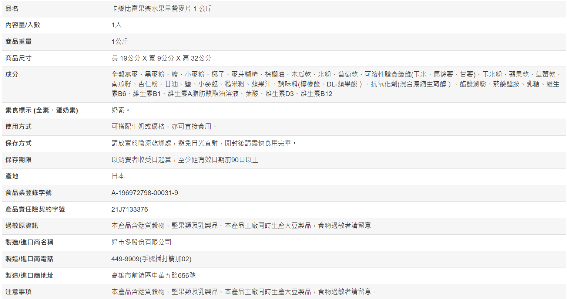Click the 1公斤 product weight value

(x=120, y=41)
